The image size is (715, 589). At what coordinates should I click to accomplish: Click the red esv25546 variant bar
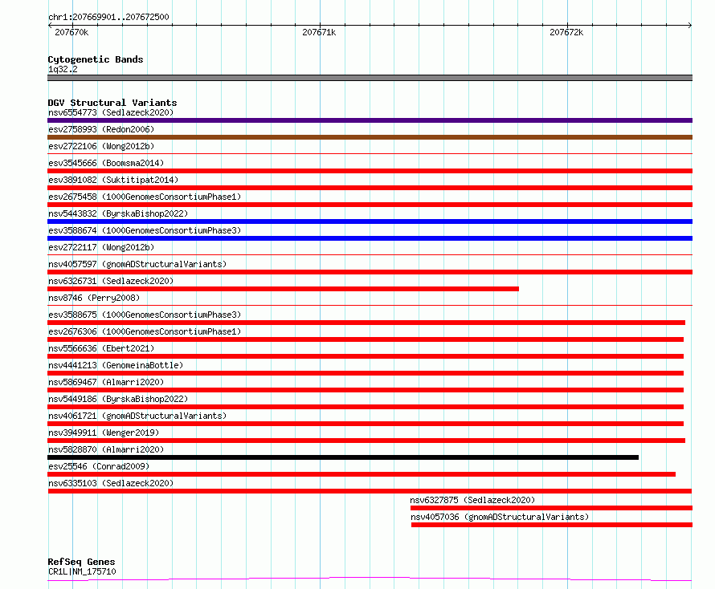coord(362,474)
